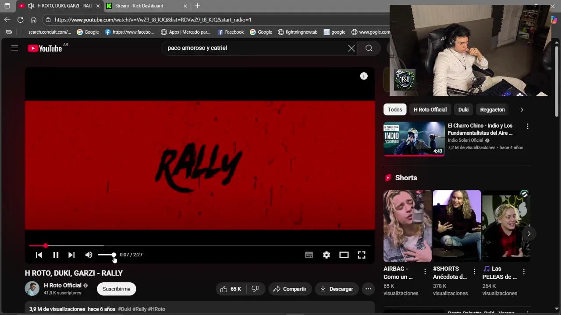Download the video with Descargar
This screenshot has height=315, width=561.
[337, 289]
